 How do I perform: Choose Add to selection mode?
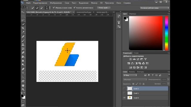[37, 8]
